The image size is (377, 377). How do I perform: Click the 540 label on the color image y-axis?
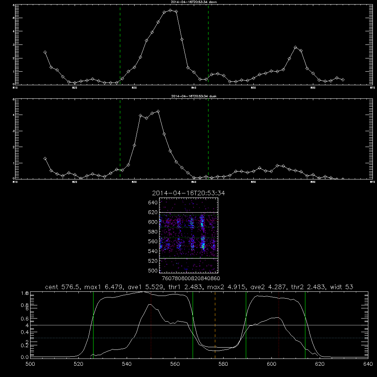(x=153, y=251)
